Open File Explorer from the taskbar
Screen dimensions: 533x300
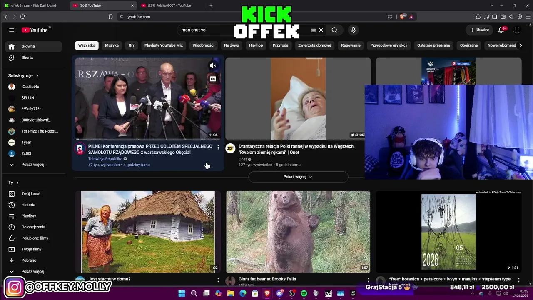click(231, 294)
